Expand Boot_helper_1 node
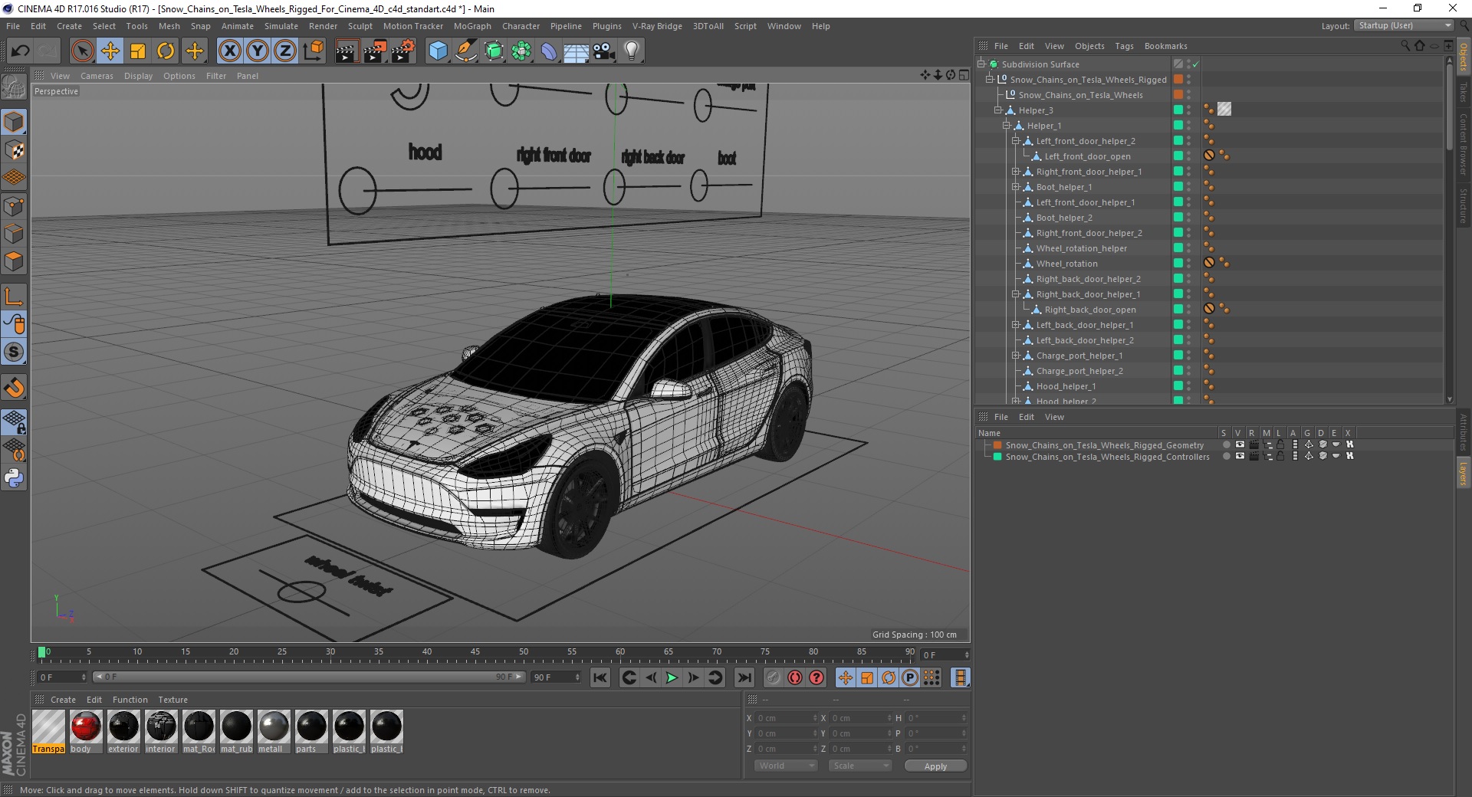1472x797 pixels. 1015,187
